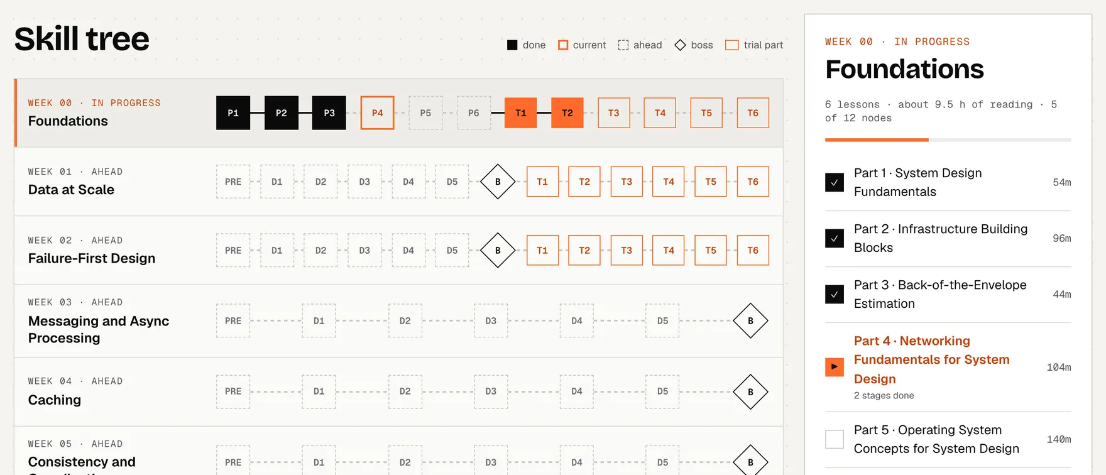
Task: Select the Foundations week row title
Action: [x=68, y=121]
